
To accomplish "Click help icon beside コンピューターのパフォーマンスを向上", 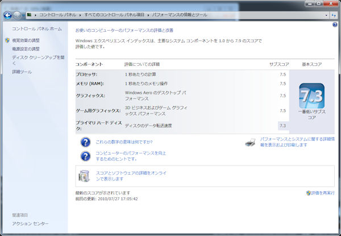I will tap(85, 156).
